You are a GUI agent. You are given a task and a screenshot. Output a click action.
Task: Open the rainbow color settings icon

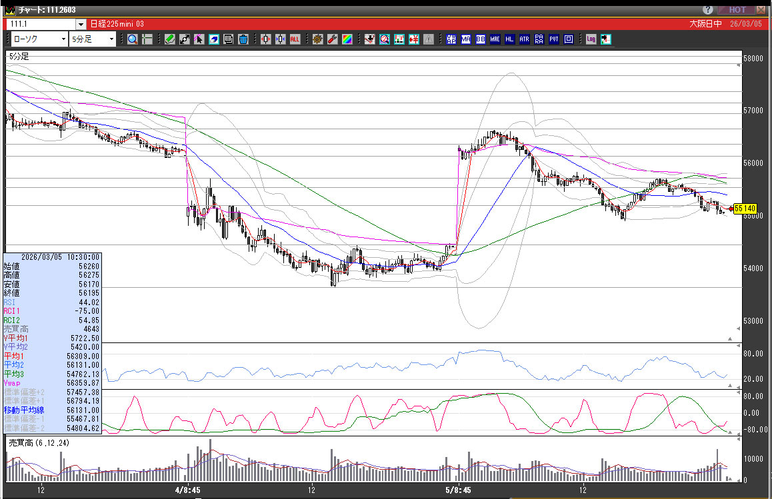click(x=347, y=39)
